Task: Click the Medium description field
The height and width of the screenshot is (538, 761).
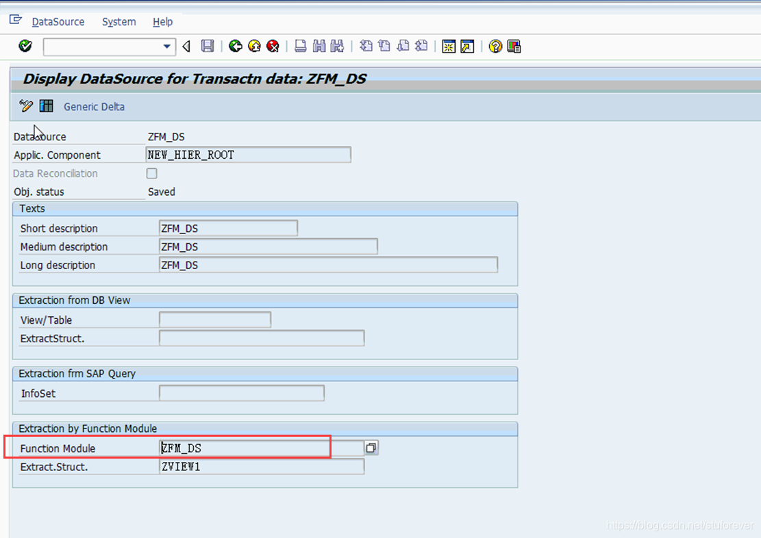Action: tap(268, 246)
